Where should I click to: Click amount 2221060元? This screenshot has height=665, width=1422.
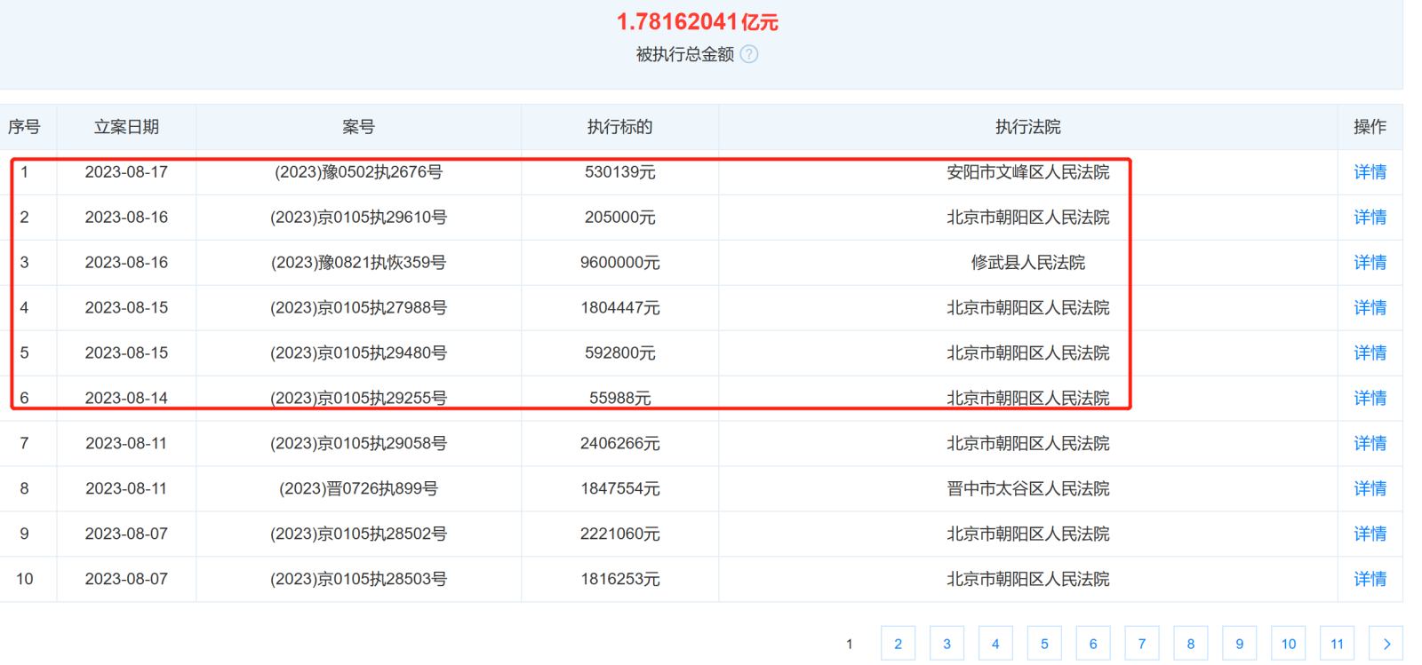pos(619,534)
